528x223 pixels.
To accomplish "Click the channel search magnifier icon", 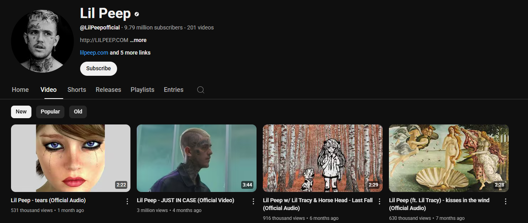I will 201,90.
